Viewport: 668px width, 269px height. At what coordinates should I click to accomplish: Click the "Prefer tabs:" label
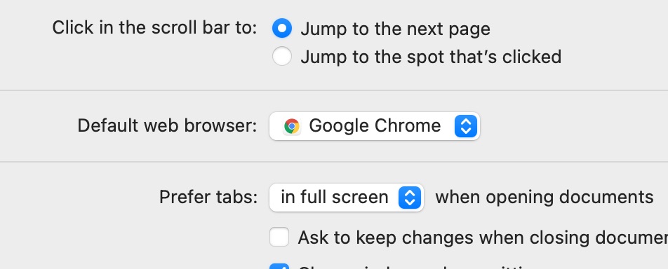(208, 198)
